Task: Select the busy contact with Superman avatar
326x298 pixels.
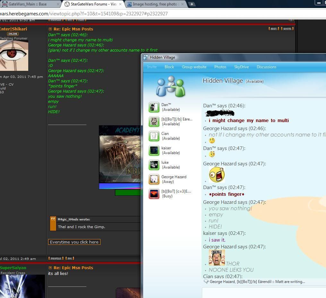Action: click(x=154, y=194)
